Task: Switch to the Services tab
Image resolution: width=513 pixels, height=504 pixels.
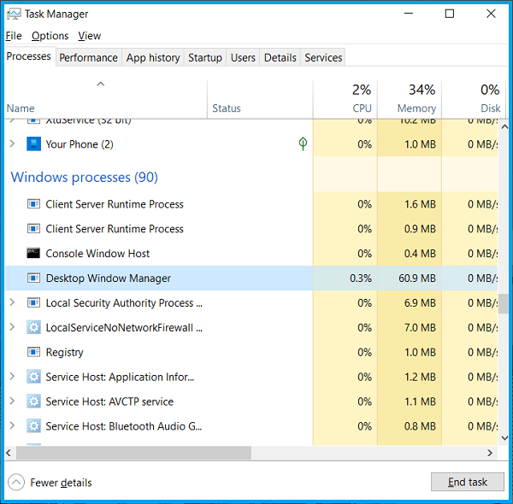Action: [x=323, y=57]
